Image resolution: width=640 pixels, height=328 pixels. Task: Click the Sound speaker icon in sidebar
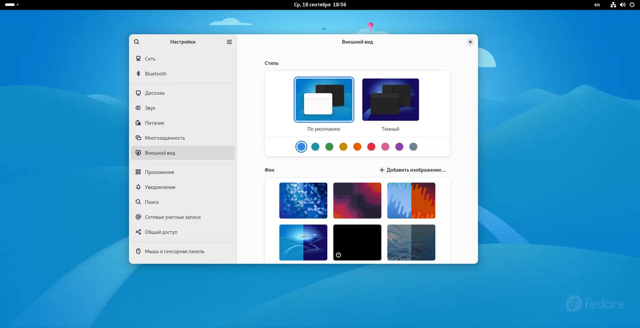point(138,108)
